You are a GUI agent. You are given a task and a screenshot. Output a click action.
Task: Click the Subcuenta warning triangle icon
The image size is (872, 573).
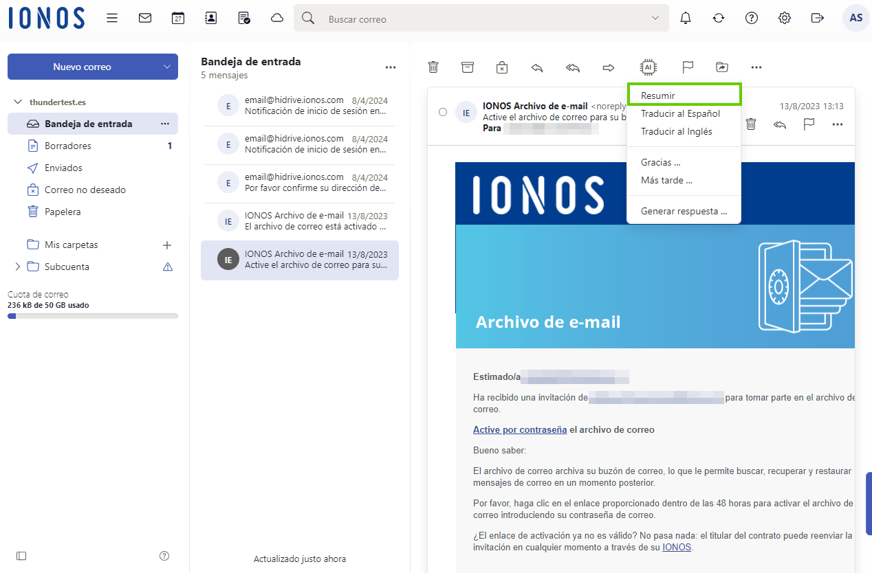tap(167, 267)
